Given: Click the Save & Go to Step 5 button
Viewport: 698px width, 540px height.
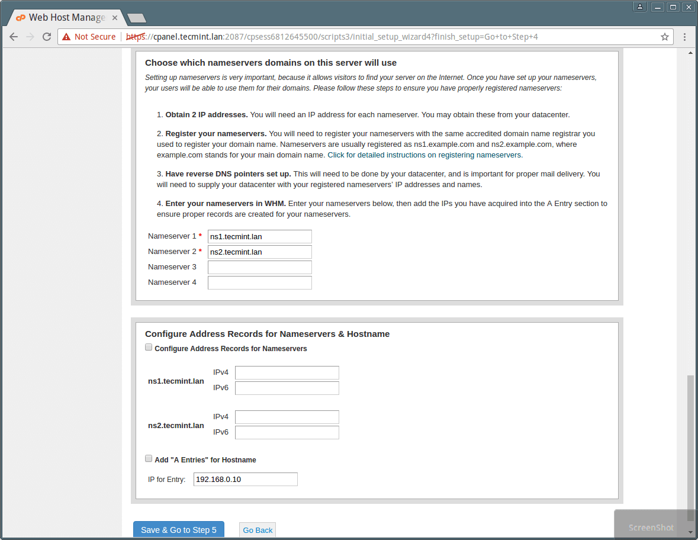Looking at the screenshot, I should (179, 530).
